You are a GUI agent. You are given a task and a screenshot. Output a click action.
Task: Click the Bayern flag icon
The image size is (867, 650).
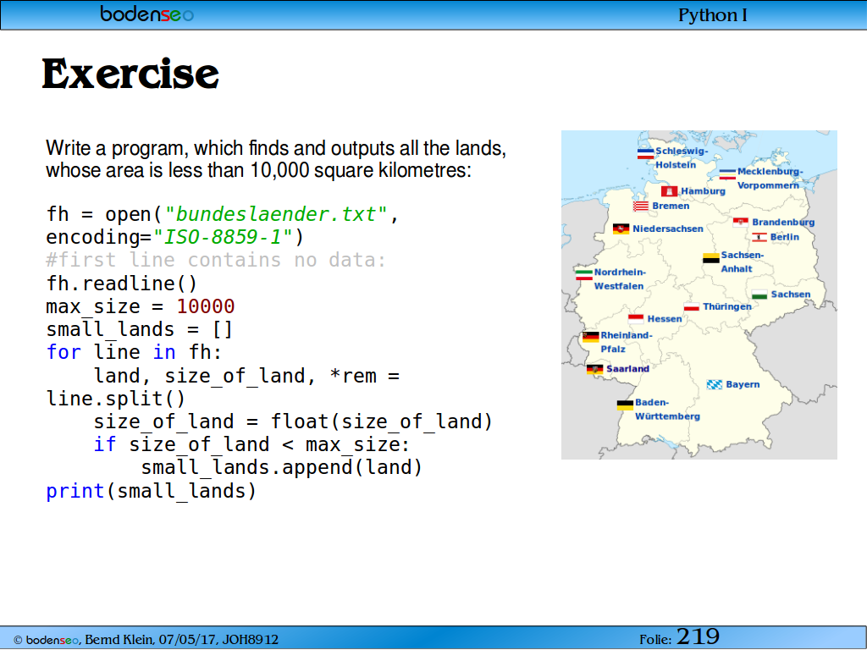click(715, 385)
